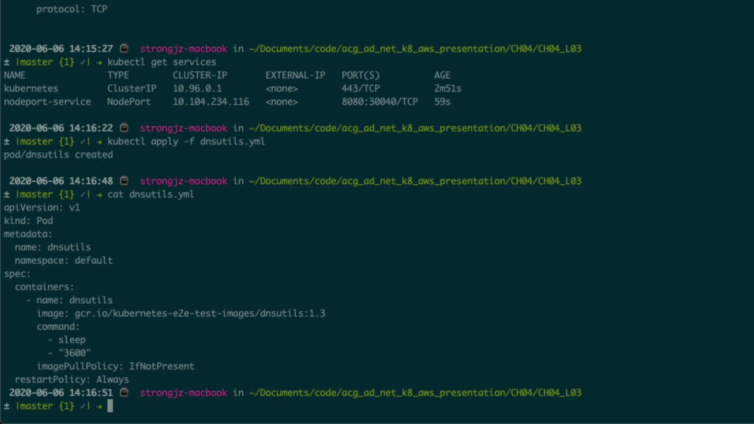
Task: Click the cluster IP 10.104.234.116
Action: tap(211, 102)
